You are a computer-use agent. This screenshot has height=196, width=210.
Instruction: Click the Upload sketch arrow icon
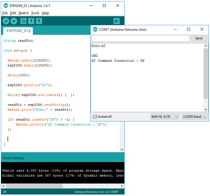coord(14,21)
